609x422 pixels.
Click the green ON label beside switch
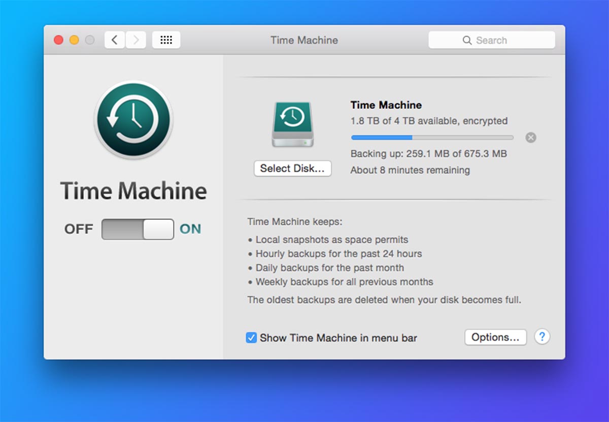pos(190,230)
